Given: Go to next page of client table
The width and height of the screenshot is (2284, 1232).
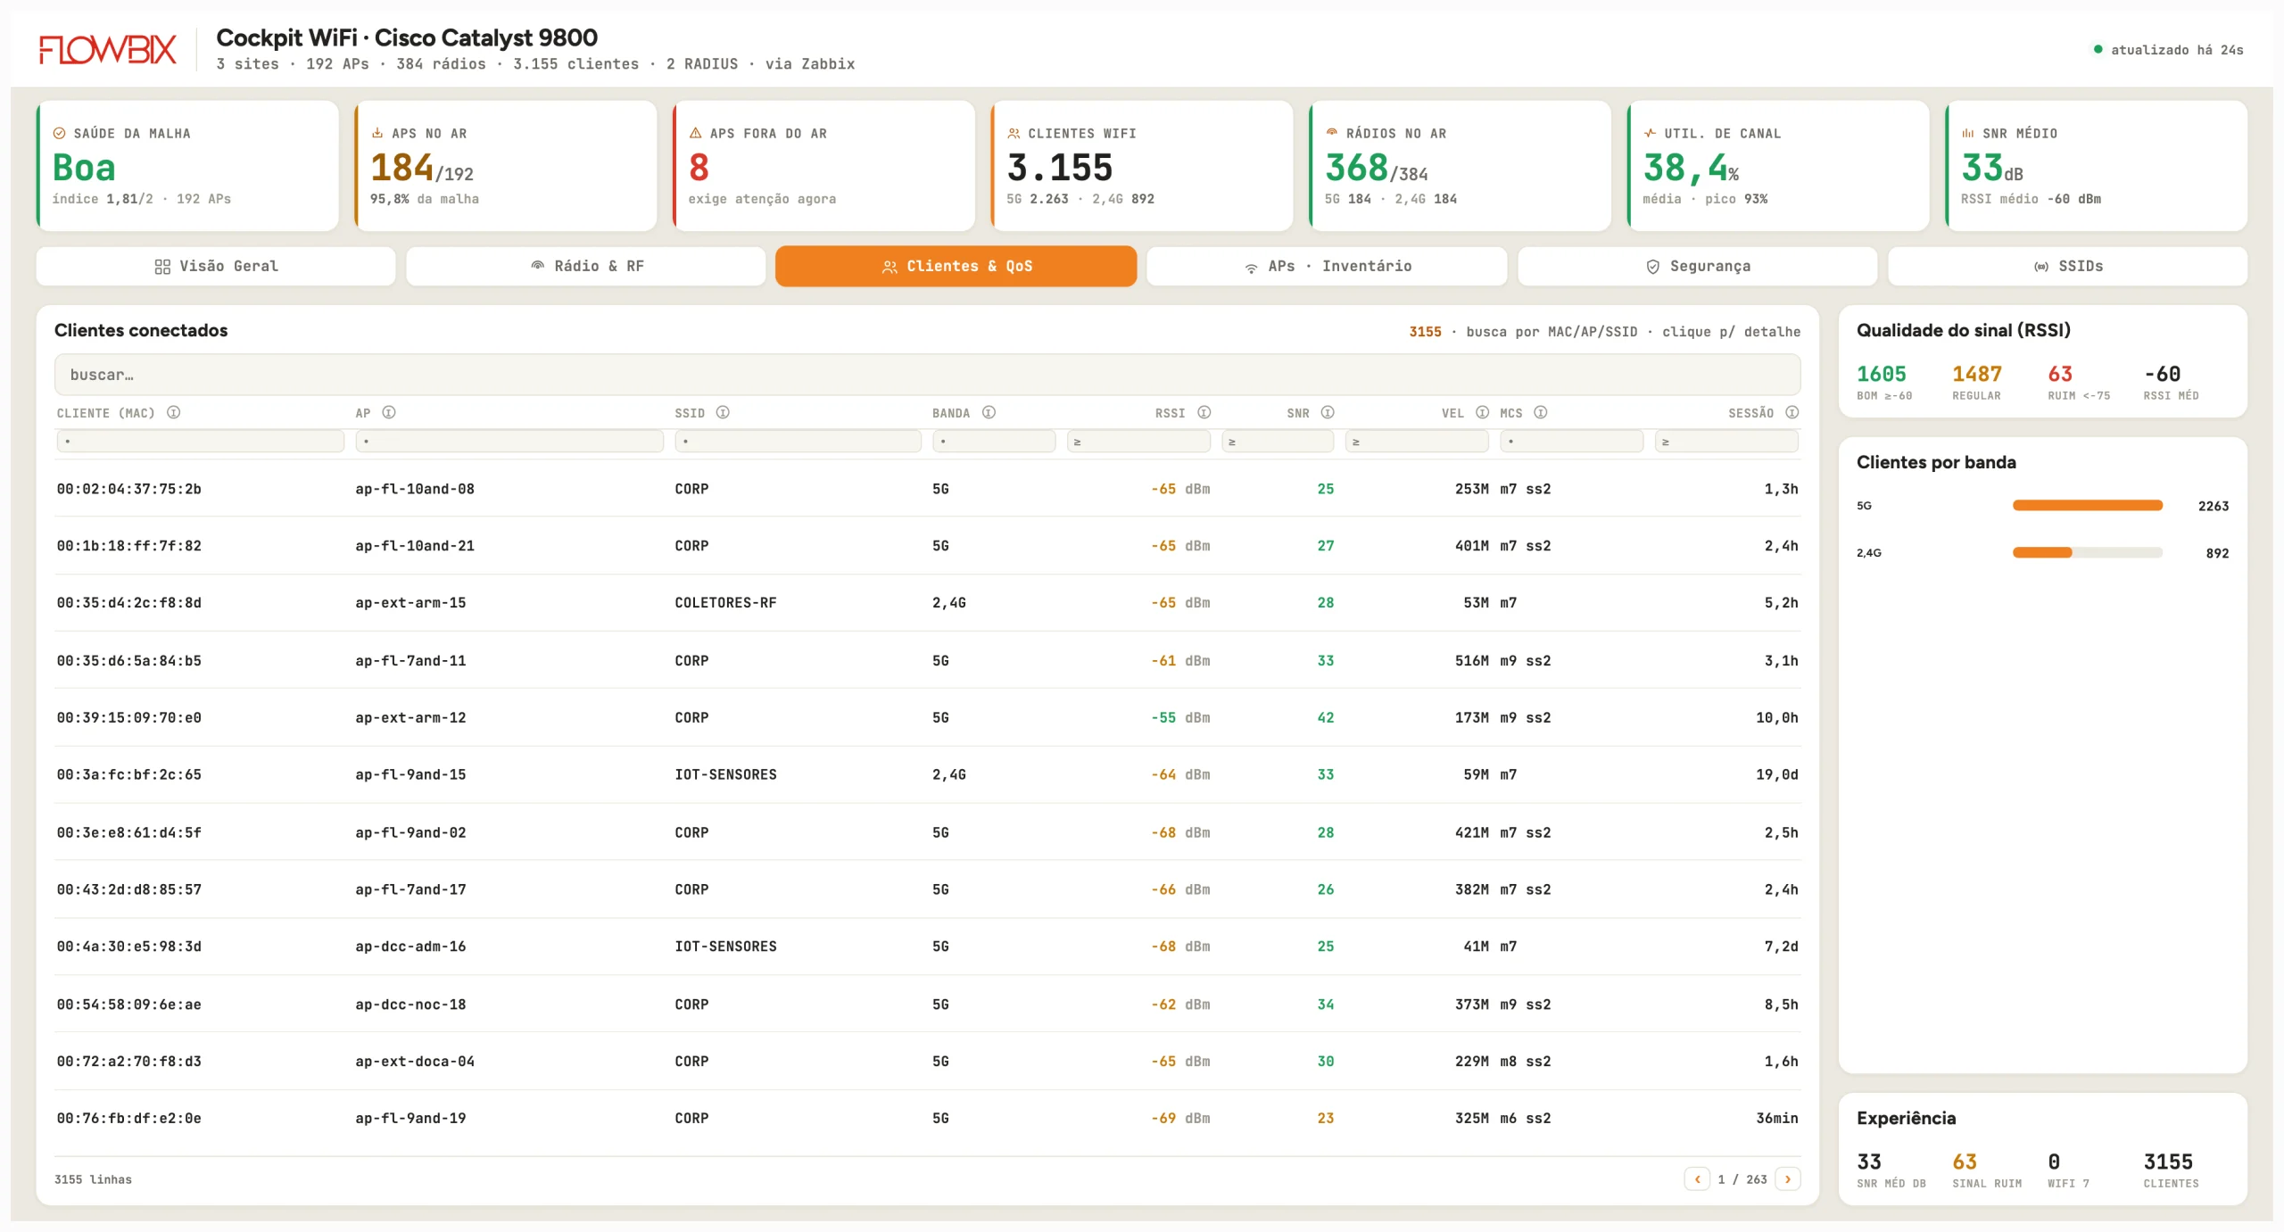Looking at the screenshot, I should point(1787,1178).
